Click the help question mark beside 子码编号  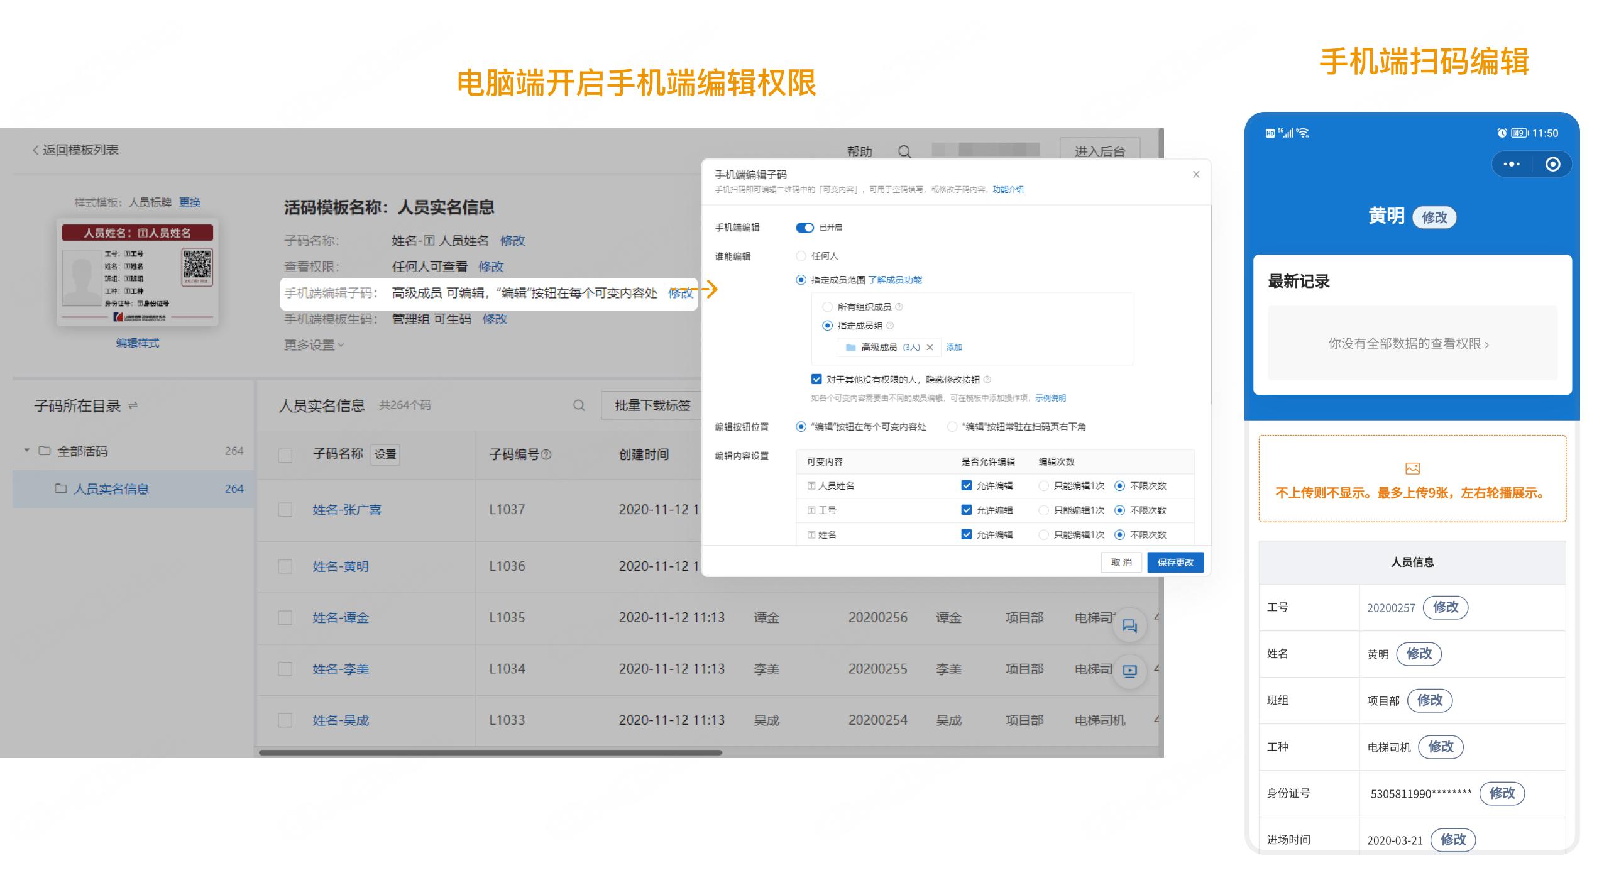[x=546, y=454]
